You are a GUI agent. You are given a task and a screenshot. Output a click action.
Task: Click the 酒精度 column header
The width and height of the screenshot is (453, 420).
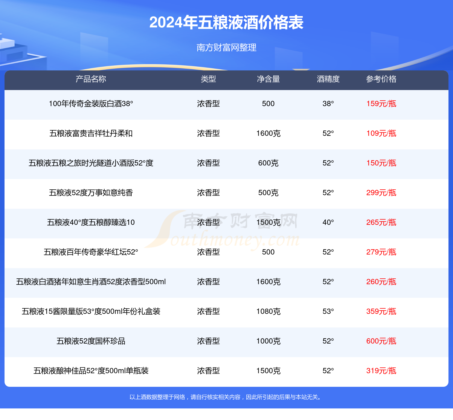pyautogui.click(x=328, y=79)
